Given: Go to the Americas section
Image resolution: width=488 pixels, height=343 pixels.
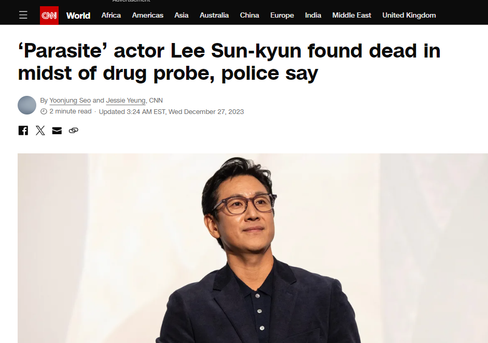Looking at the screenshot, I should (147, 15).
